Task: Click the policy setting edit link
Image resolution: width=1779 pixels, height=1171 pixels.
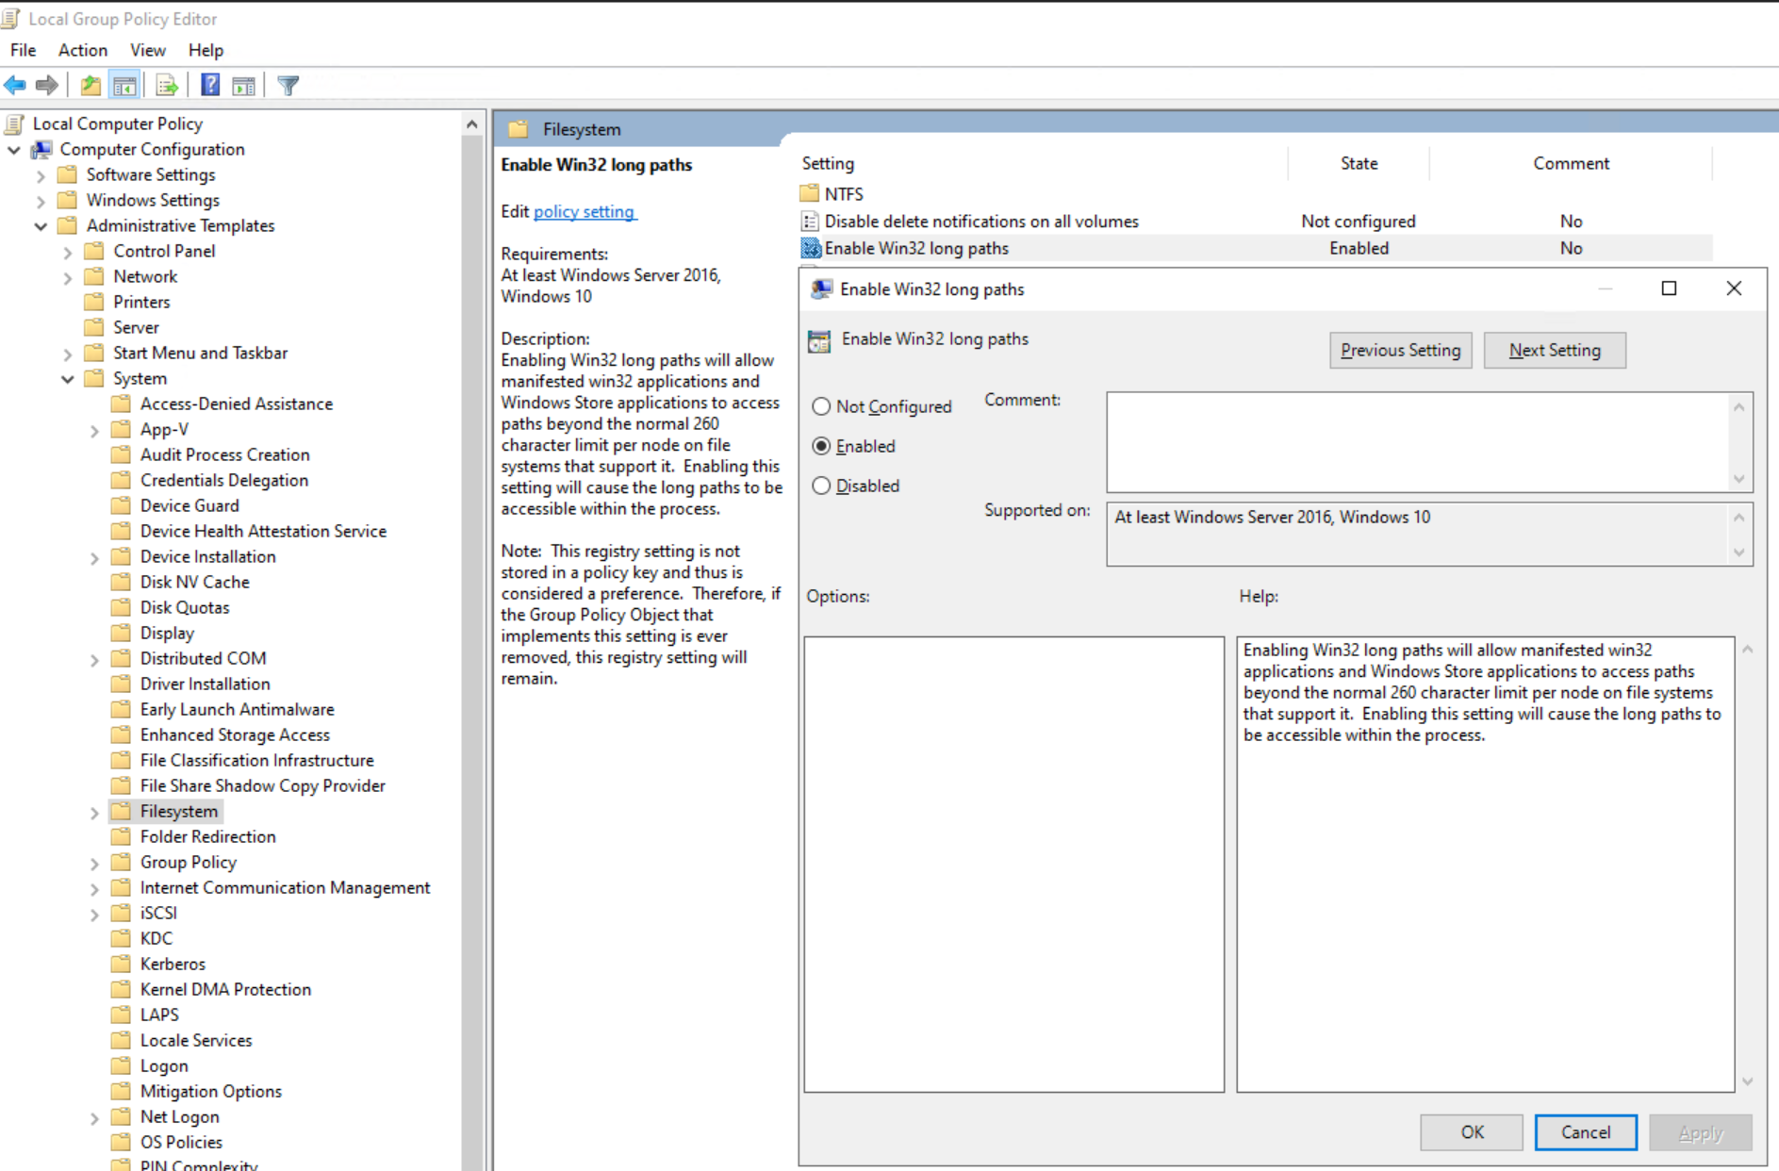Action: (x=585, y=211)
